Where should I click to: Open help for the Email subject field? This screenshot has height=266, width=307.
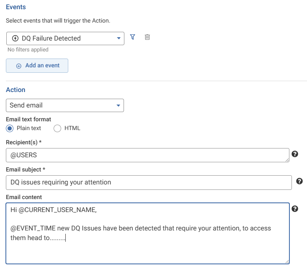click(299, 181)
